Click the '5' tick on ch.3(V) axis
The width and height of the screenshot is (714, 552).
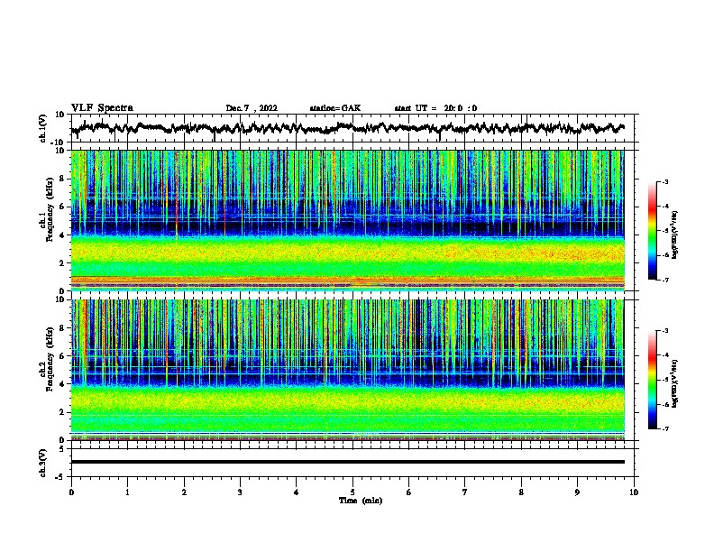(x=63, y=448)
